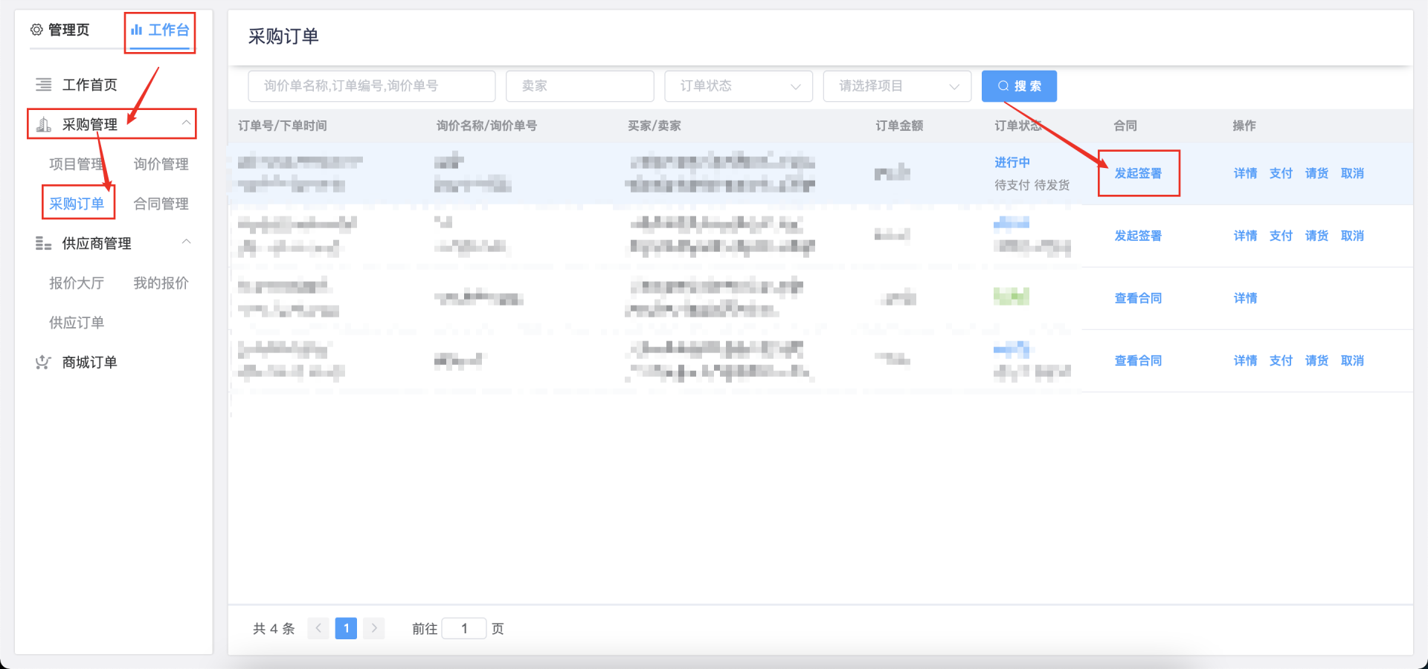Open the 订单状态 dropdown
Screen dimensions: 1428x669
coord(738,86)
